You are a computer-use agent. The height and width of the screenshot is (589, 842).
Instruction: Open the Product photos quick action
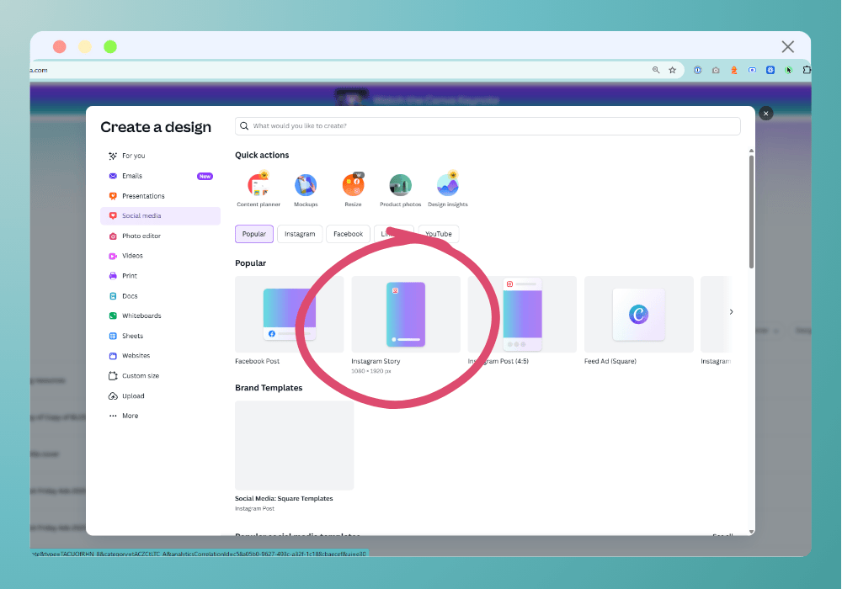400,189
